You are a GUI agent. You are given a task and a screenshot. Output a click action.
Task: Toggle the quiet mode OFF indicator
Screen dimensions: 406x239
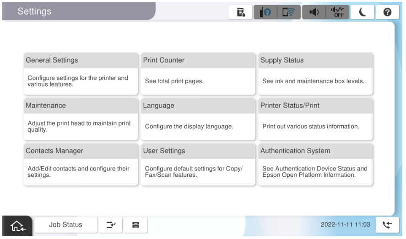click(337, 11)
